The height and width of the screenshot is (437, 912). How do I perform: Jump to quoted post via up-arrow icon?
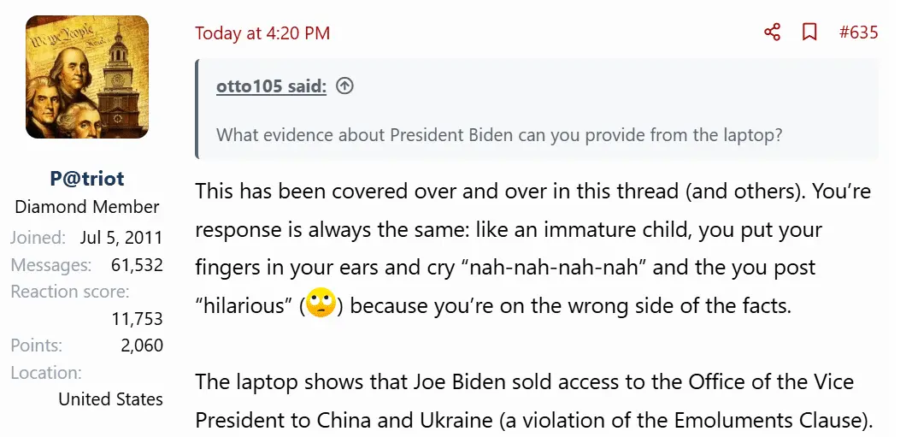click(344, 86)
